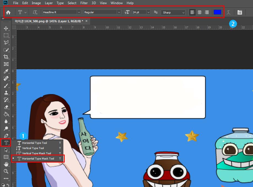
Task: Open the Sharp anti-aliasing dropdown
Action: tap(183, 12)
